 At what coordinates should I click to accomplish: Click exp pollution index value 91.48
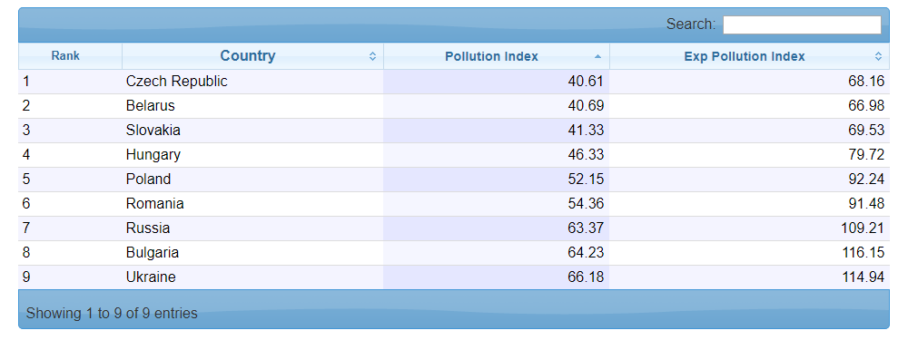click(866, 204)
